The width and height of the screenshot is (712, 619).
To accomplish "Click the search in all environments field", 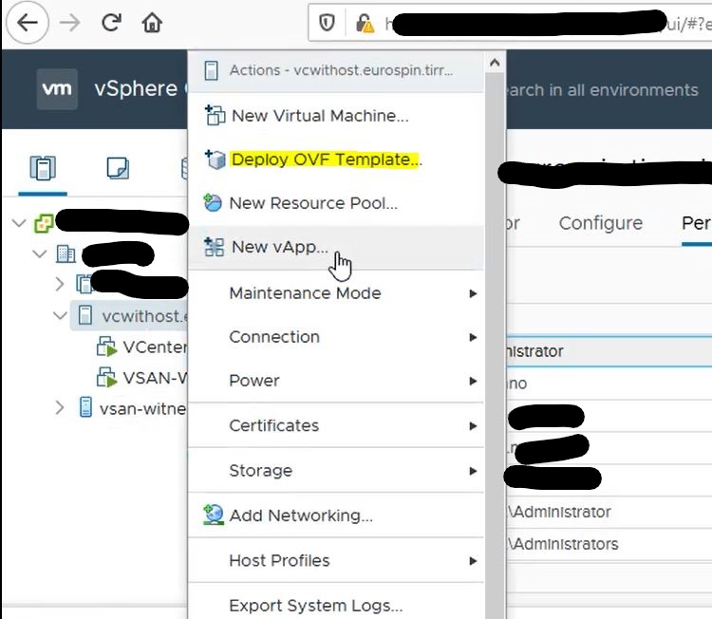I will point(602,90).
